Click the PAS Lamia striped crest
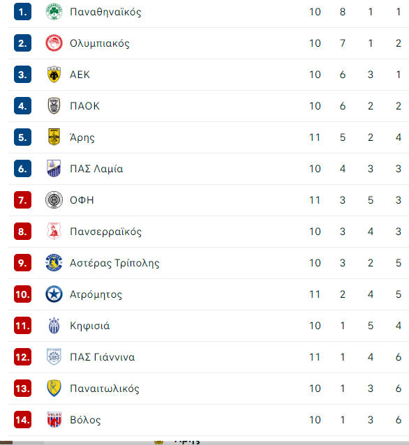Screen dimensions: 409x445 click(x=54, y=169)
